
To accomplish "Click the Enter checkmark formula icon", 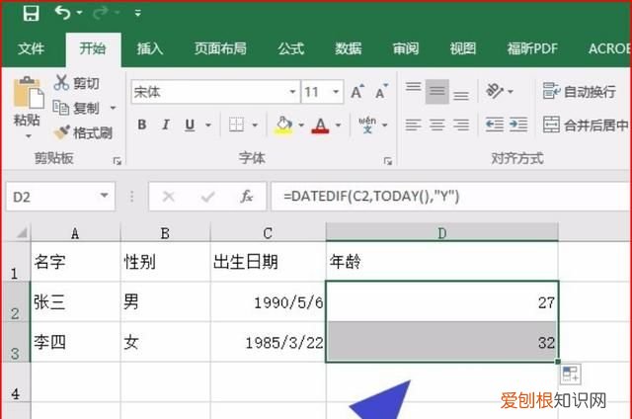I will [208, 197].
